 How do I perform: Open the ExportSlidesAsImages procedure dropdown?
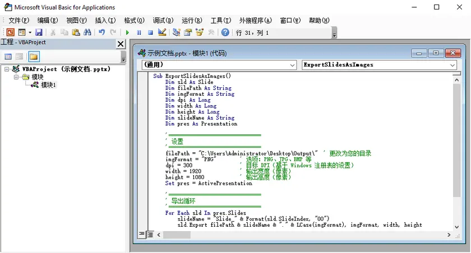pos(452,65)
